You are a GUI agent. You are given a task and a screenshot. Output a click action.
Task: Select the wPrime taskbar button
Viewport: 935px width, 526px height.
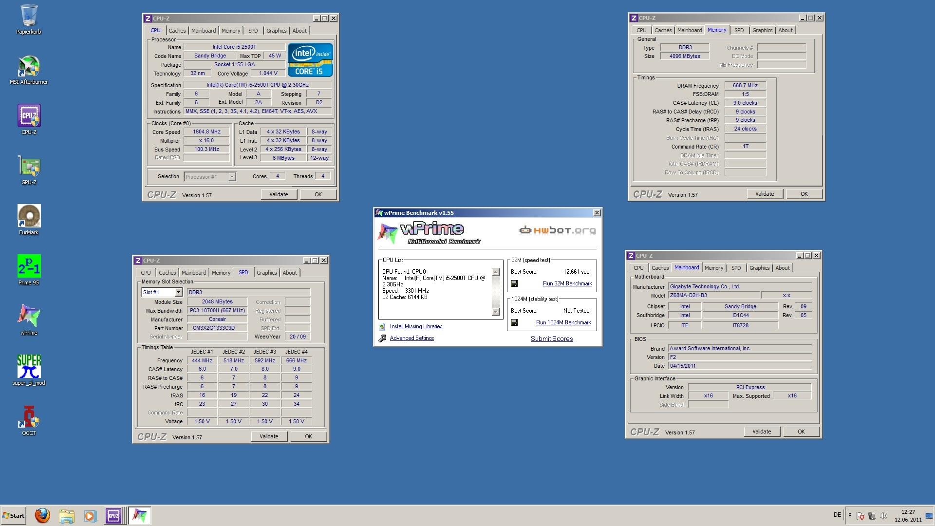coord(139,515)
